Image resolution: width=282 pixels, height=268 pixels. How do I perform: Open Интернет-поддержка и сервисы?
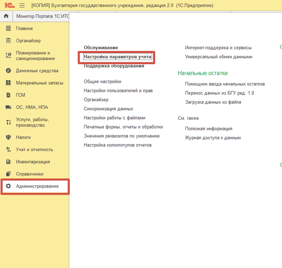pyautogui.click(x=218, y=48)
